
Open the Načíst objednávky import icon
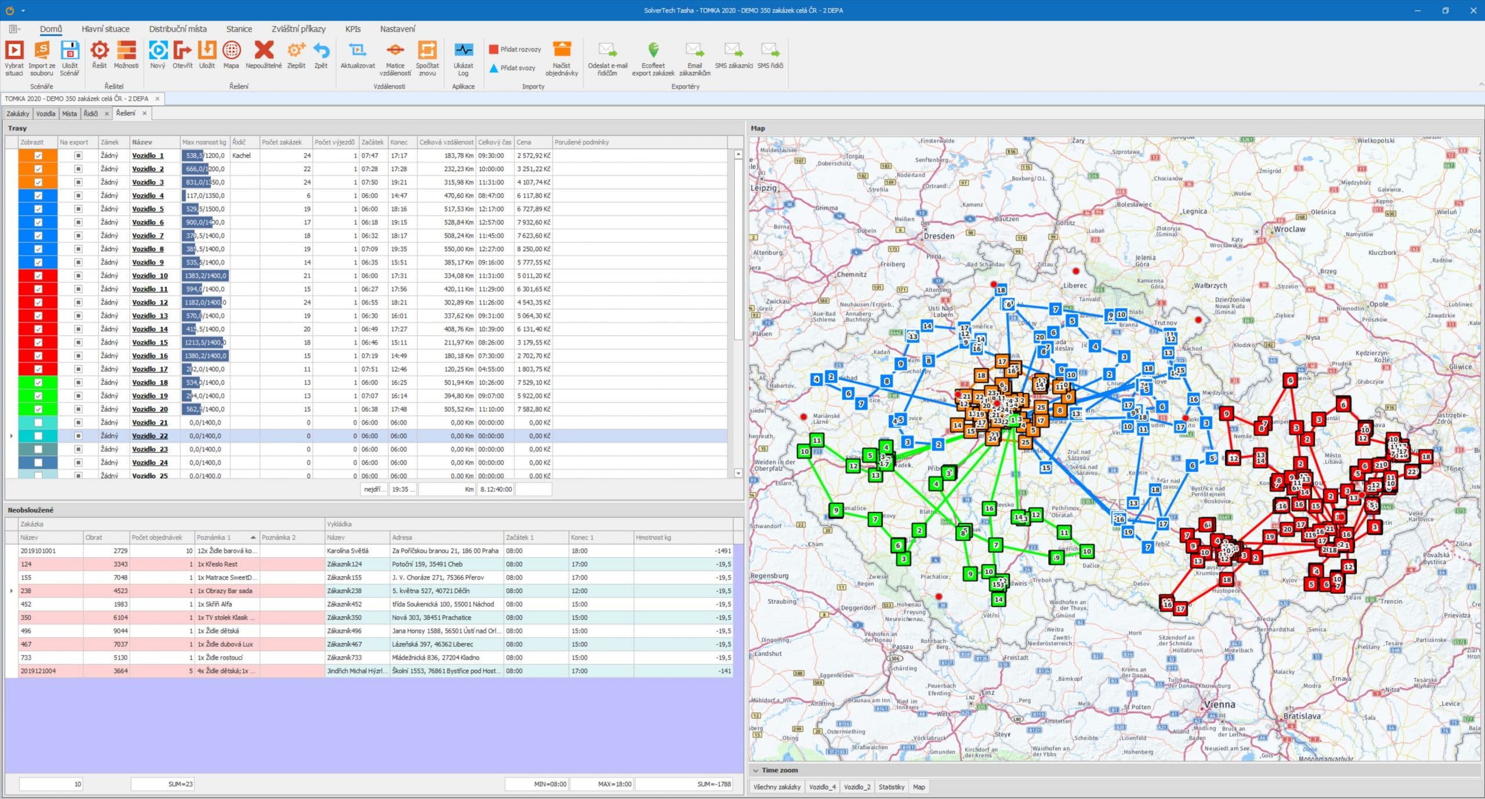pyautogui.click(x=562, y=57)
